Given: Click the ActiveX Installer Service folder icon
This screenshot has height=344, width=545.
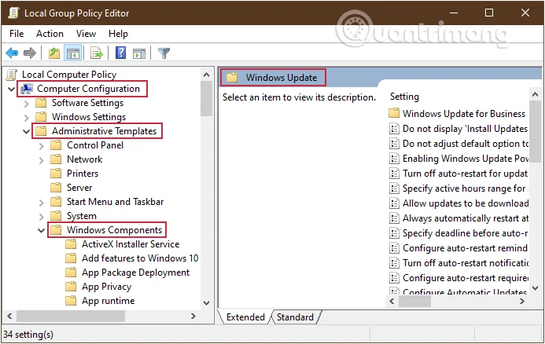Looking at the screenshot, I should pyautogui.click(x=71, y=244).
